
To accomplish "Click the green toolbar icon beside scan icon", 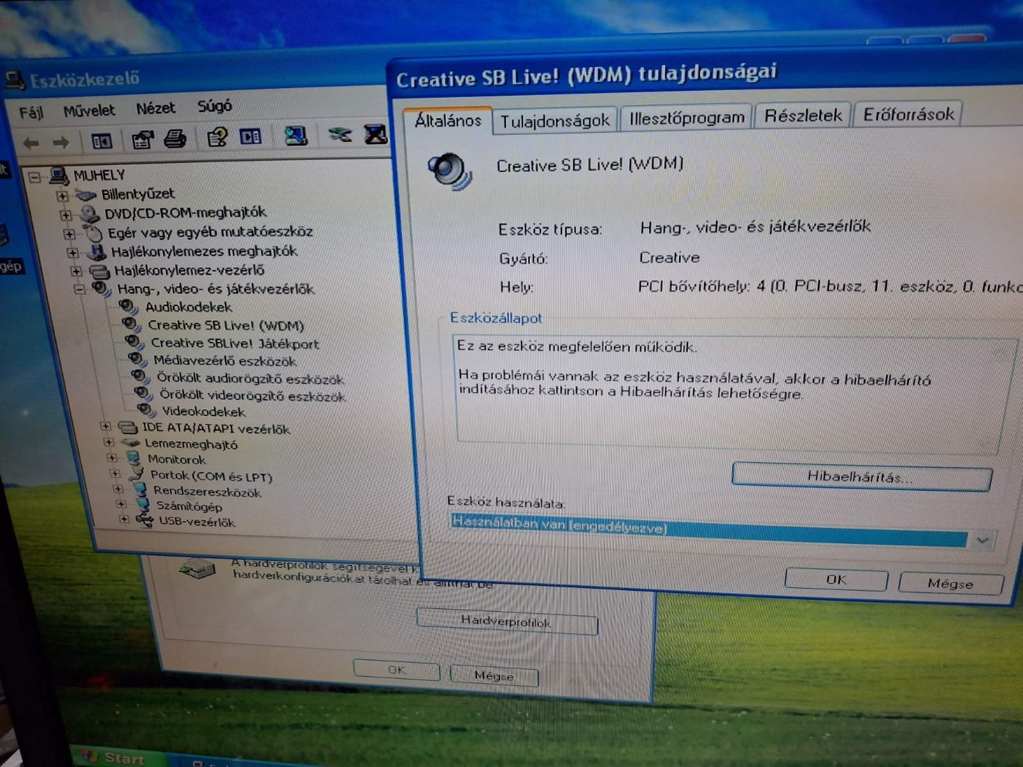I will point(340,134).
